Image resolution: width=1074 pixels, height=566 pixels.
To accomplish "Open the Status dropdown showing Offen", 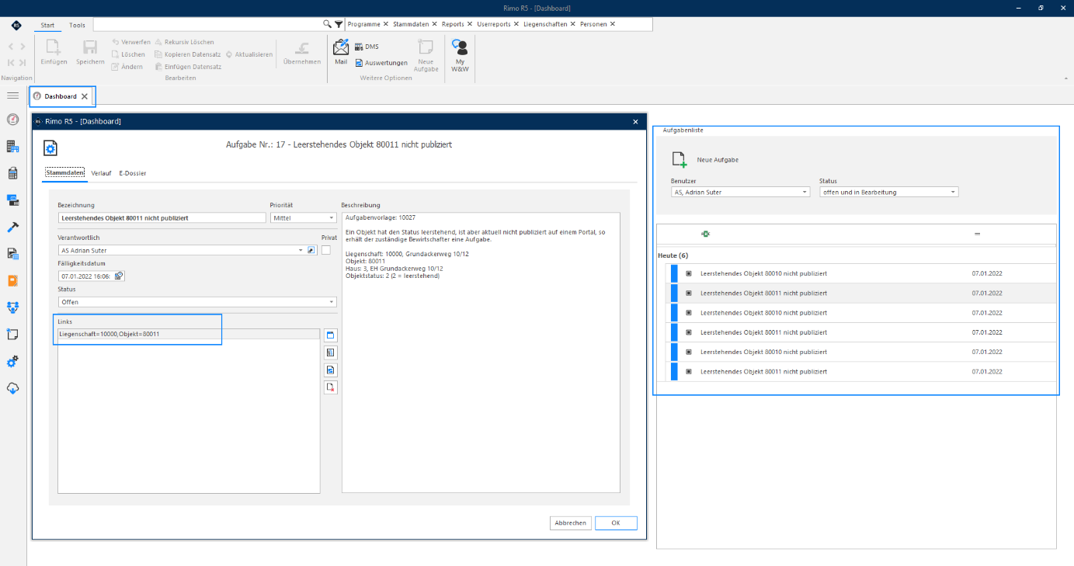I will coord(197,302).
